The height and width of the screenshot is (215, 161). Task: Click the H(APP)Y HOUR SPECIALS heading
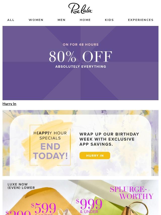tap(50, 135)
